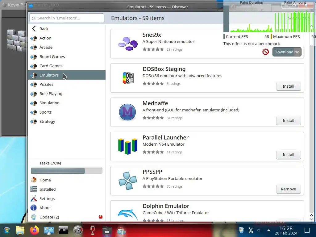
Task: Open the clipboard scissors tray icon
Action: coord(251,230)
